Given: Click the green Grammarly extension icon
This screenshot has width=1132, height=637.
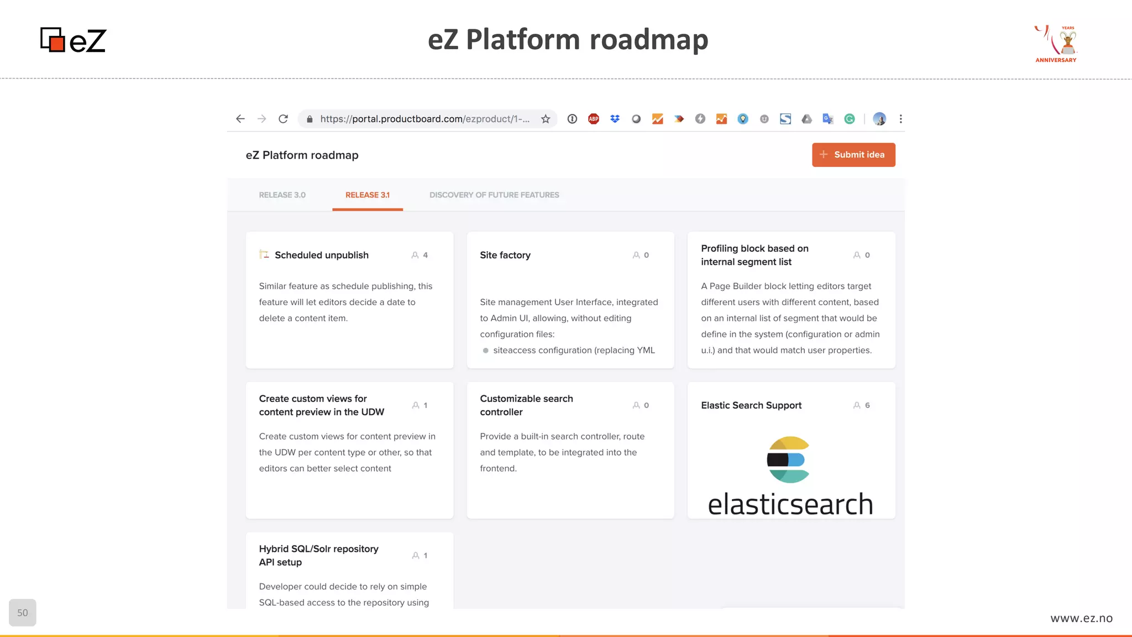Looking at the screenshot, I should click(x=850, y=119).
